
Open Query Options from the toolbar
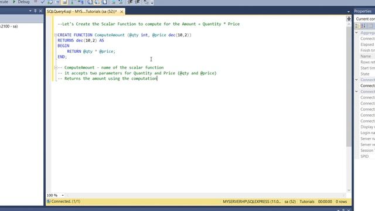pos(57,2)
